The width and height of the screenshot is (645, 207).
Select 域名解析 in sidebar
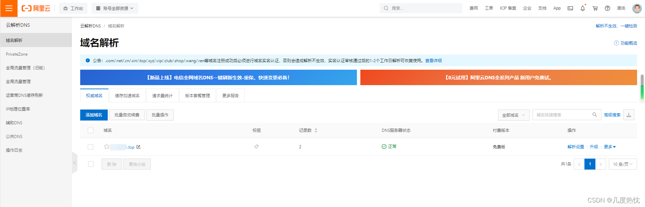36,40
